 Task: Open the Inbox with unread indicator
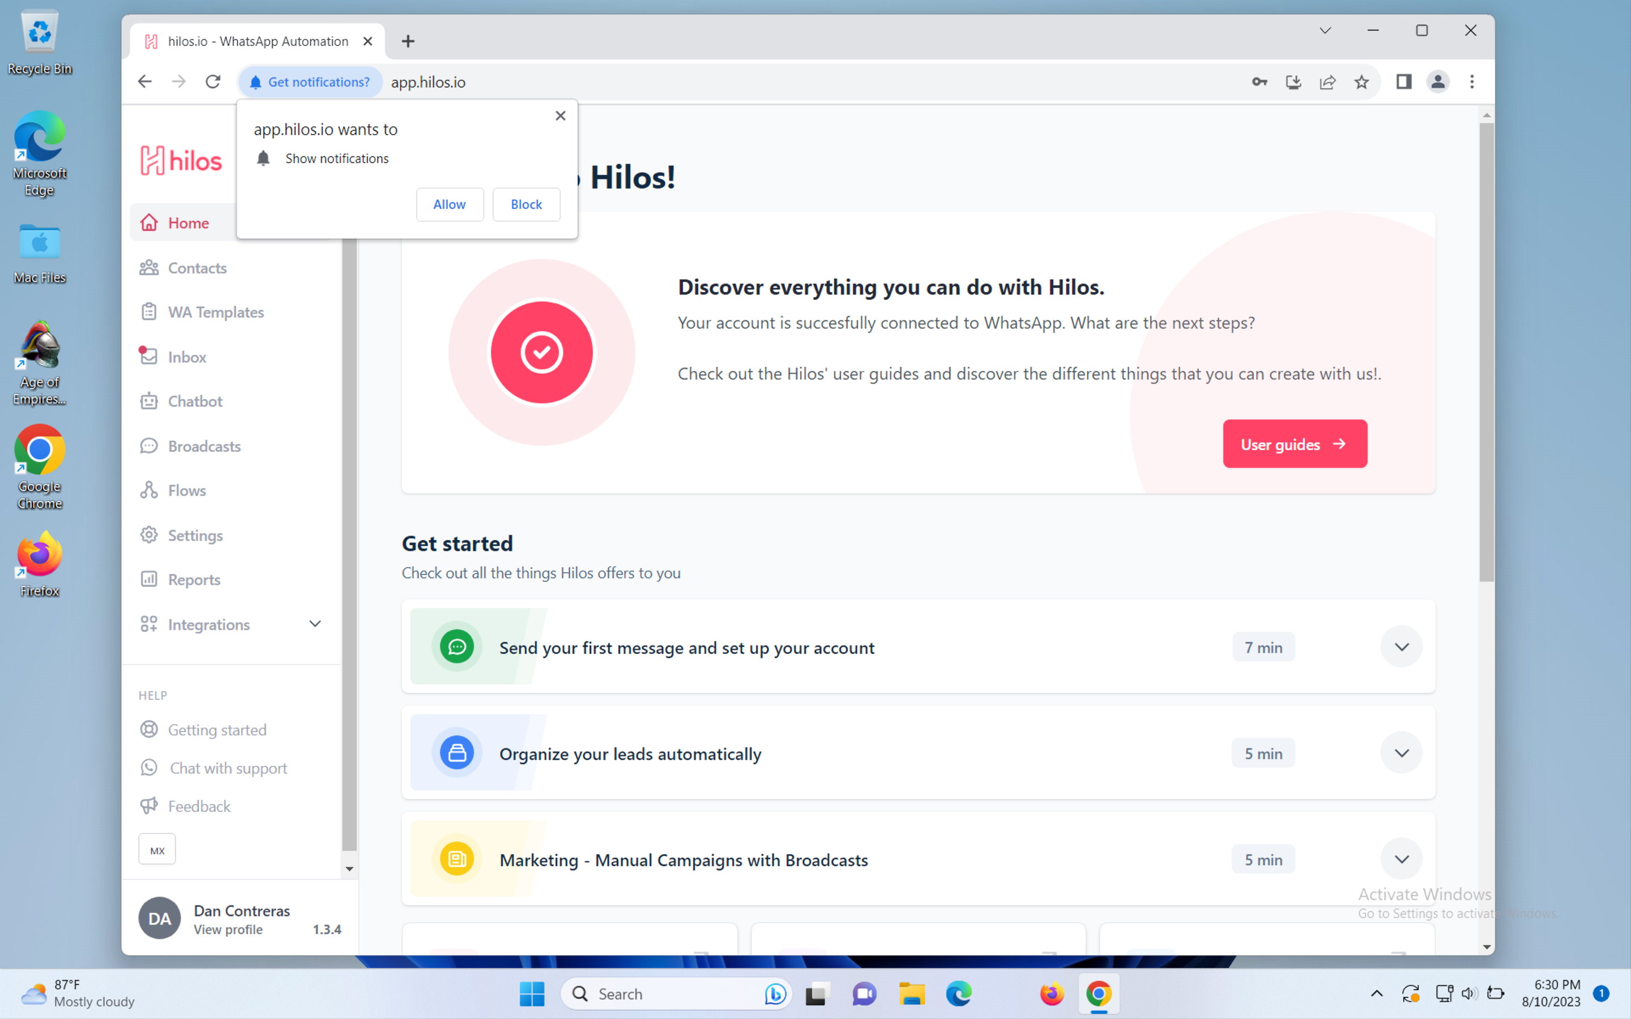click(x=187, y=357)
